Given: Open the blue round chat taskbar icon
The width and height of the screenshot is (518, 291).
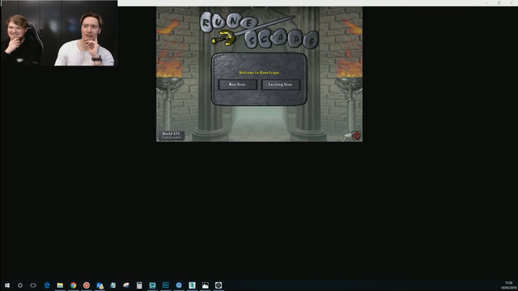Looking at the screenshot, I should [x=179, y=285].
